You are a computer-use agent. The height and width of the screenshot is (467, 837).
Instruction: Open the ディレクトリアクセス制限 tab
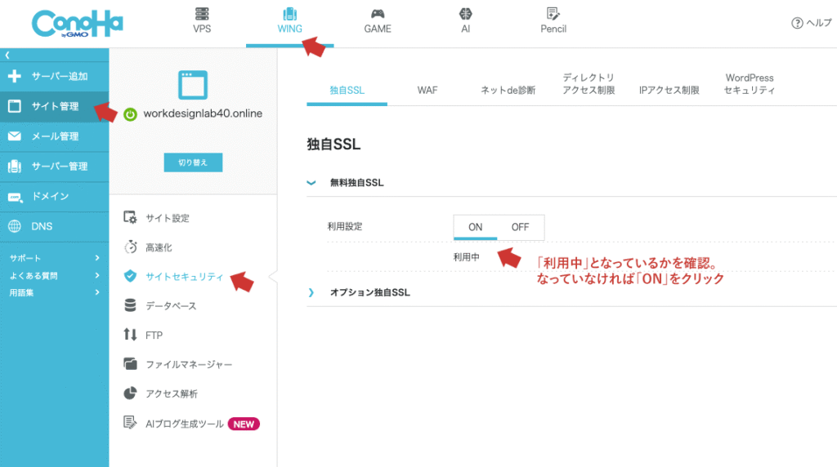tap(589, 84)
